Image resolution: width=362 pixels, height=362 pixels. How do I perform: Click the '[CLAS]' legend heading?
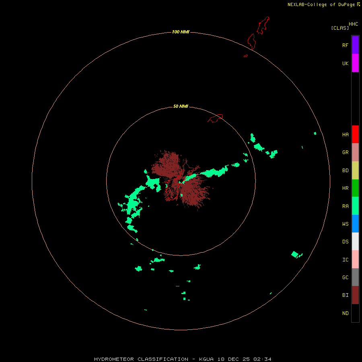pos(340,28)
